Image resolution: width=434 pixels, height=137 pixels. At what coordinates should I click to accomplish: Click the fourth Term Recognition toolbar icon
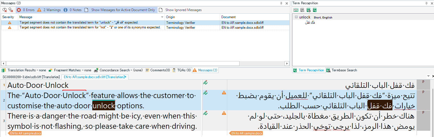pyautogui.click(x=315, y=10)
